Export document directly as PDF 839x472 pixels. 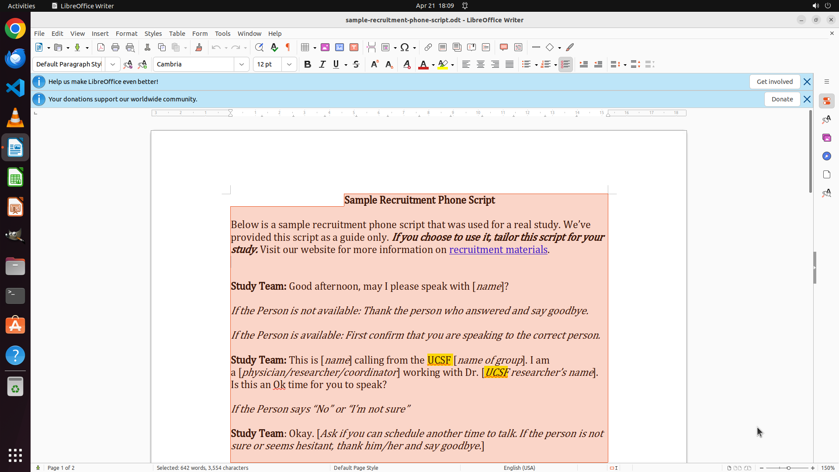[101, 47]
